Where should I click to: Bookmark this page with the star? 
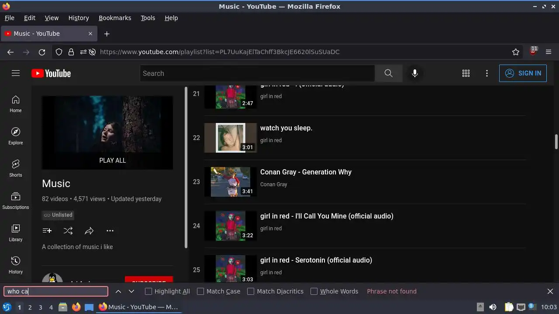(x=516, y=52)
